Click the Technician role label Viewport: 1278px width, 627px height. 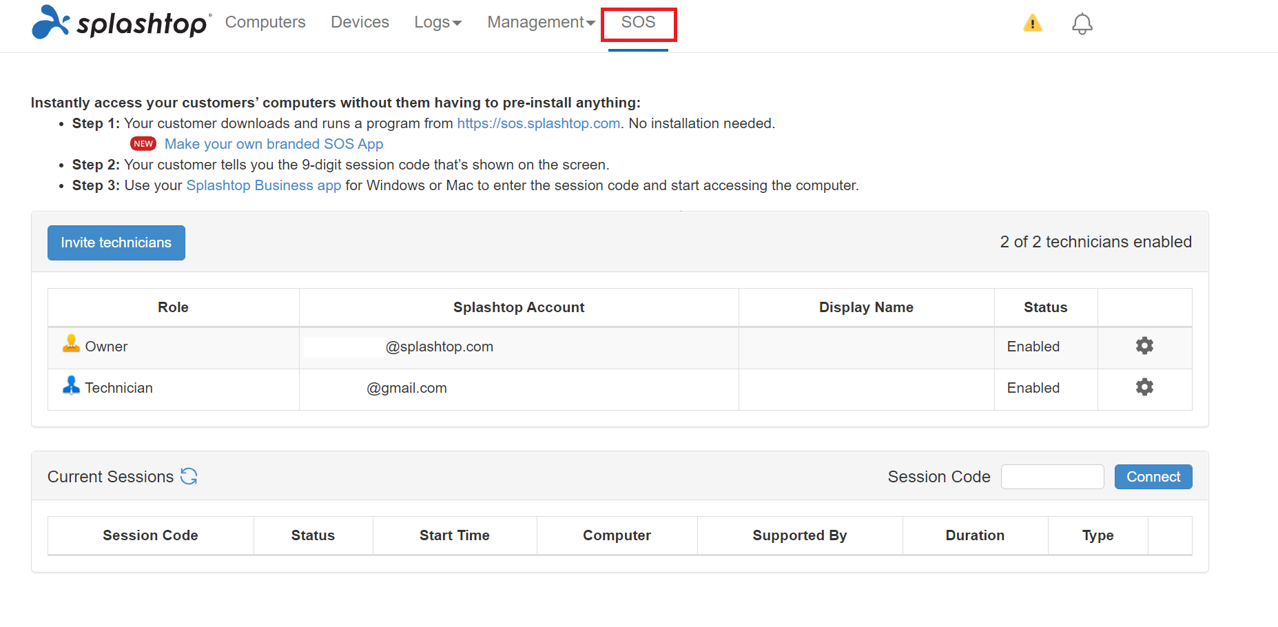point(118,388)
